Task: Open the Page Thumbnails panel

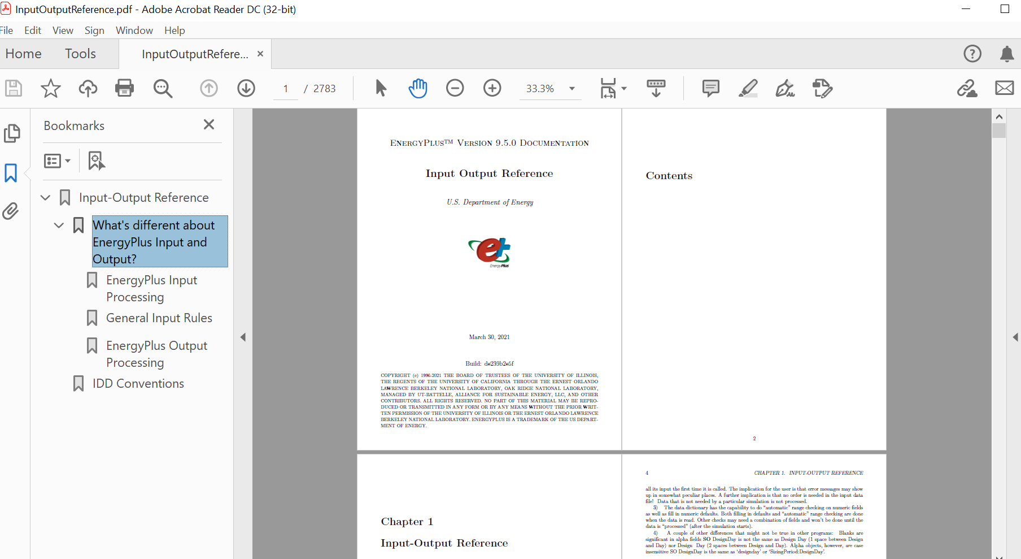Action: (x=12, y=133)
